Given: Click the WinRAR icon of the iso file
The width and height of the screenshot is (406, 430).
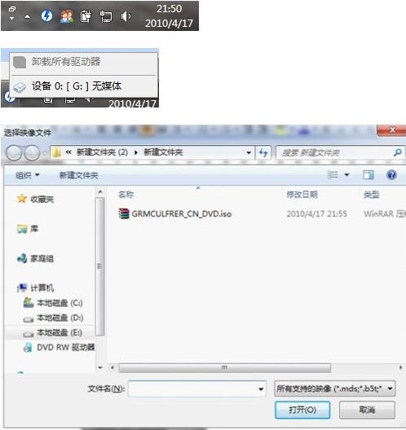Looking at the screenshot, I should (124, 213).
